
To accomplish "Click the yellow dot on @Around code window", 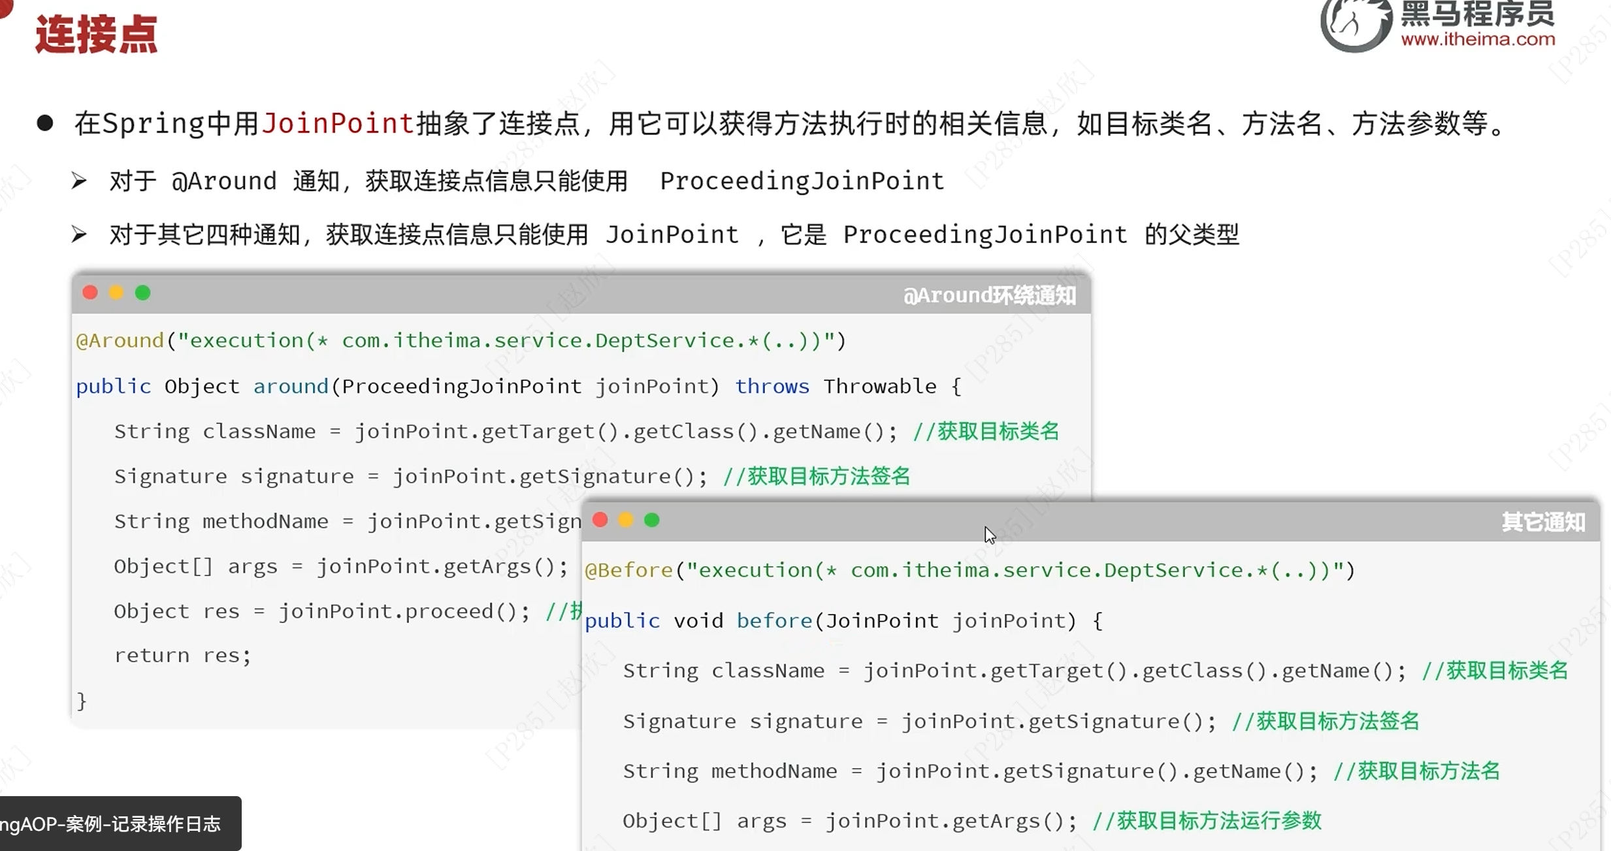I will [116, 293].
